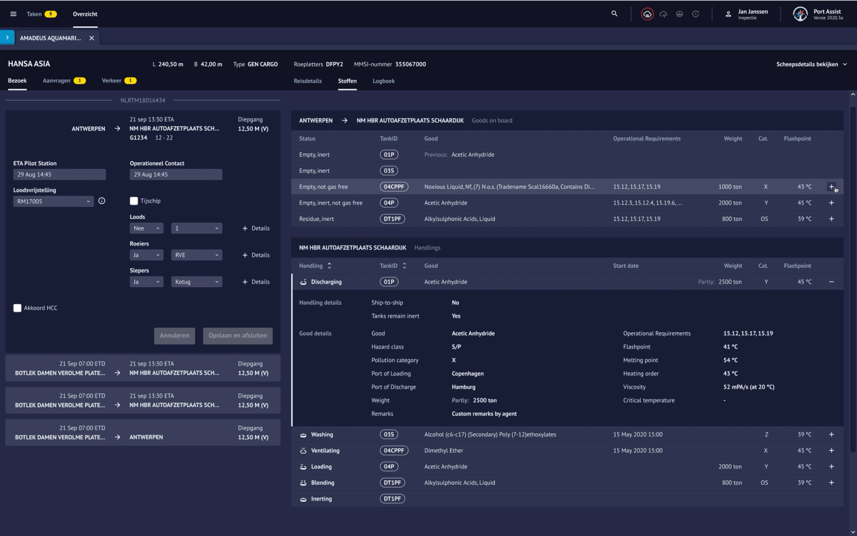Viewport: 857px width, 536px height.
Task: Tick the Akkoord HCC checkbox
Action: (17, 308)
